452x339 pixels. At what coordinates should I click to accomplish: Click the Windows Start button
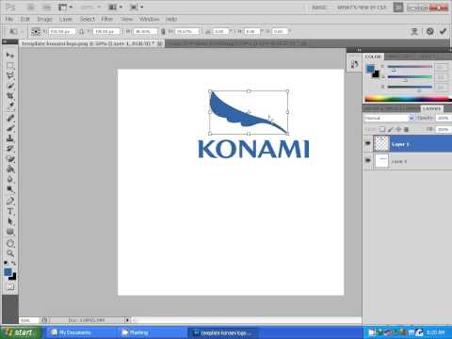20,332
